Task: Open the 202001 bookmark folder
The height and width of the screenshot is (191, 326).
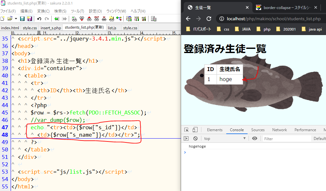Action: 286,29
